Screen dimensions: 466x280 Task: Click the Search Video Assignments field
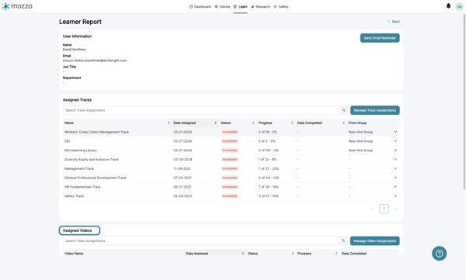tap(201, 240)
